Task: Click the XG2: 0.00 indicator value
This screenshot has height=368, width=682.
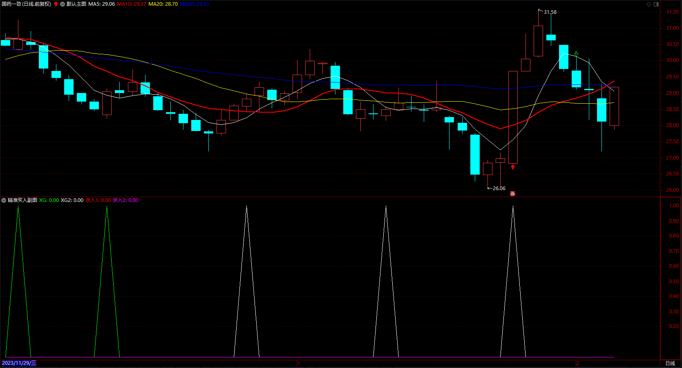Action: [x=72, y=200]
